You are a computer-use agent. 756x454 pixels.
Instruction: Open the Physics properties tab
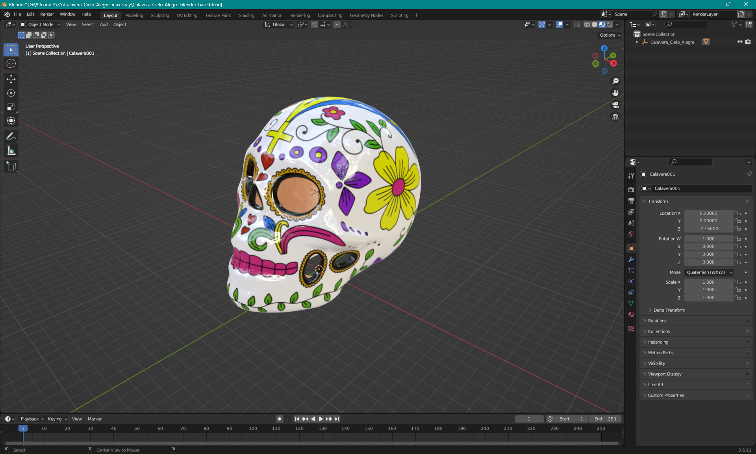point(631,281)
